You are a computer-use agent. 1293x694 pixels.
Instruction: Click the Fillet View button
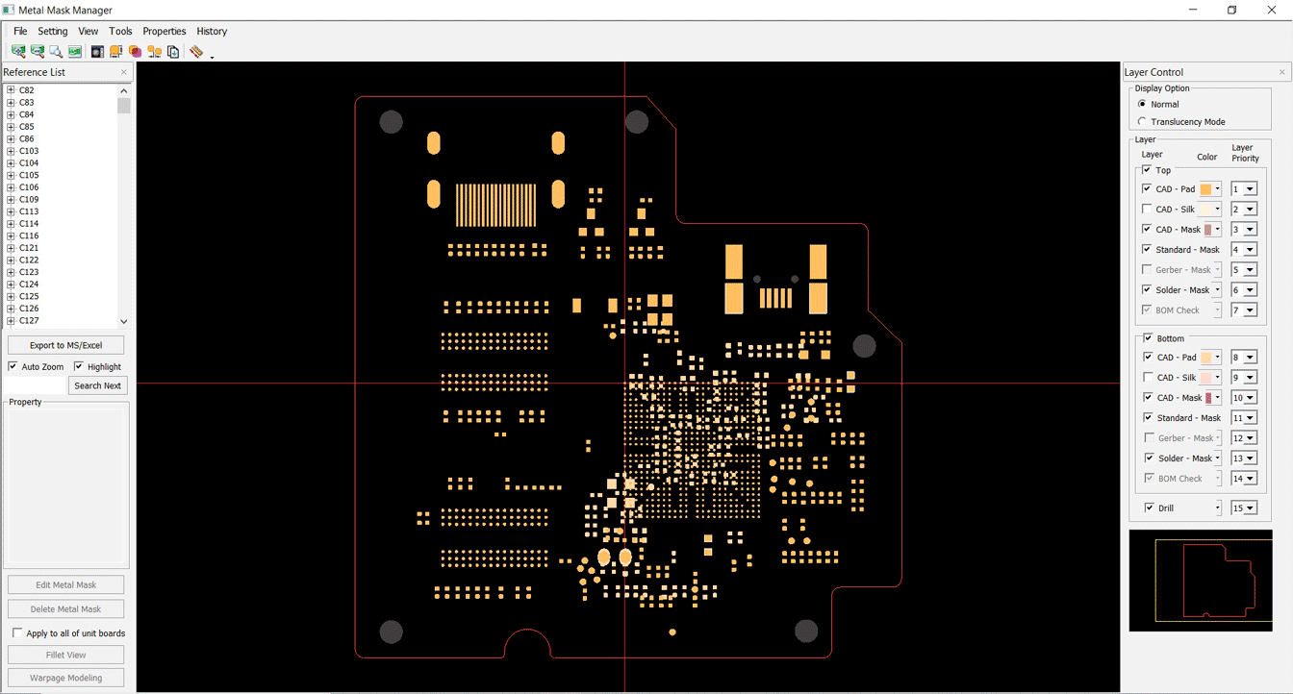[x=66, y=655]
